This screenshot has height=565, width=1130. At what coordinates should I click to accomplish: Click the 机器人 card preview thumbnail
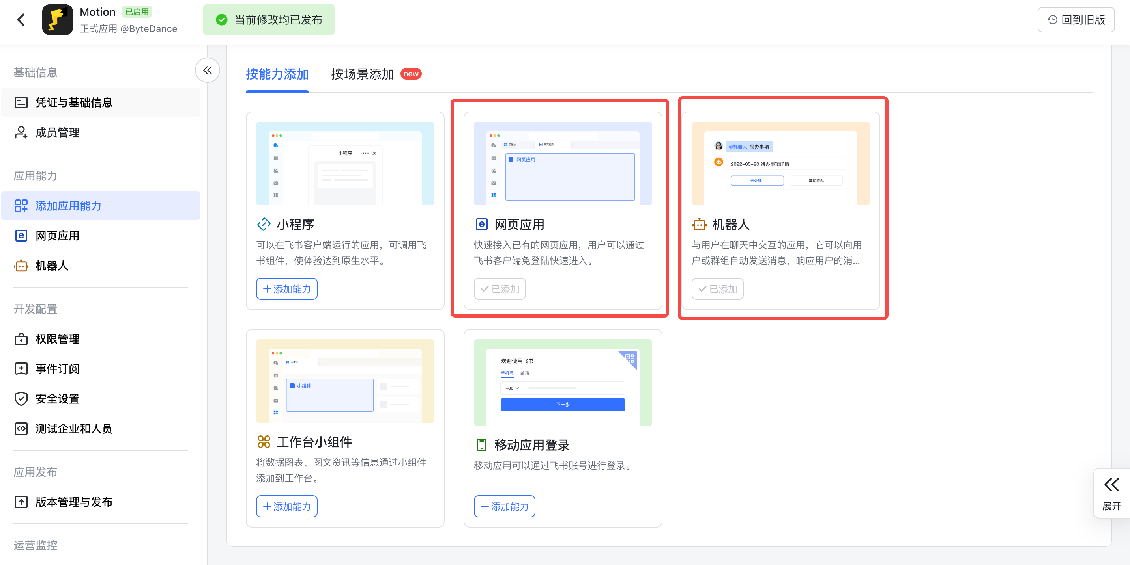coord(780,164)
